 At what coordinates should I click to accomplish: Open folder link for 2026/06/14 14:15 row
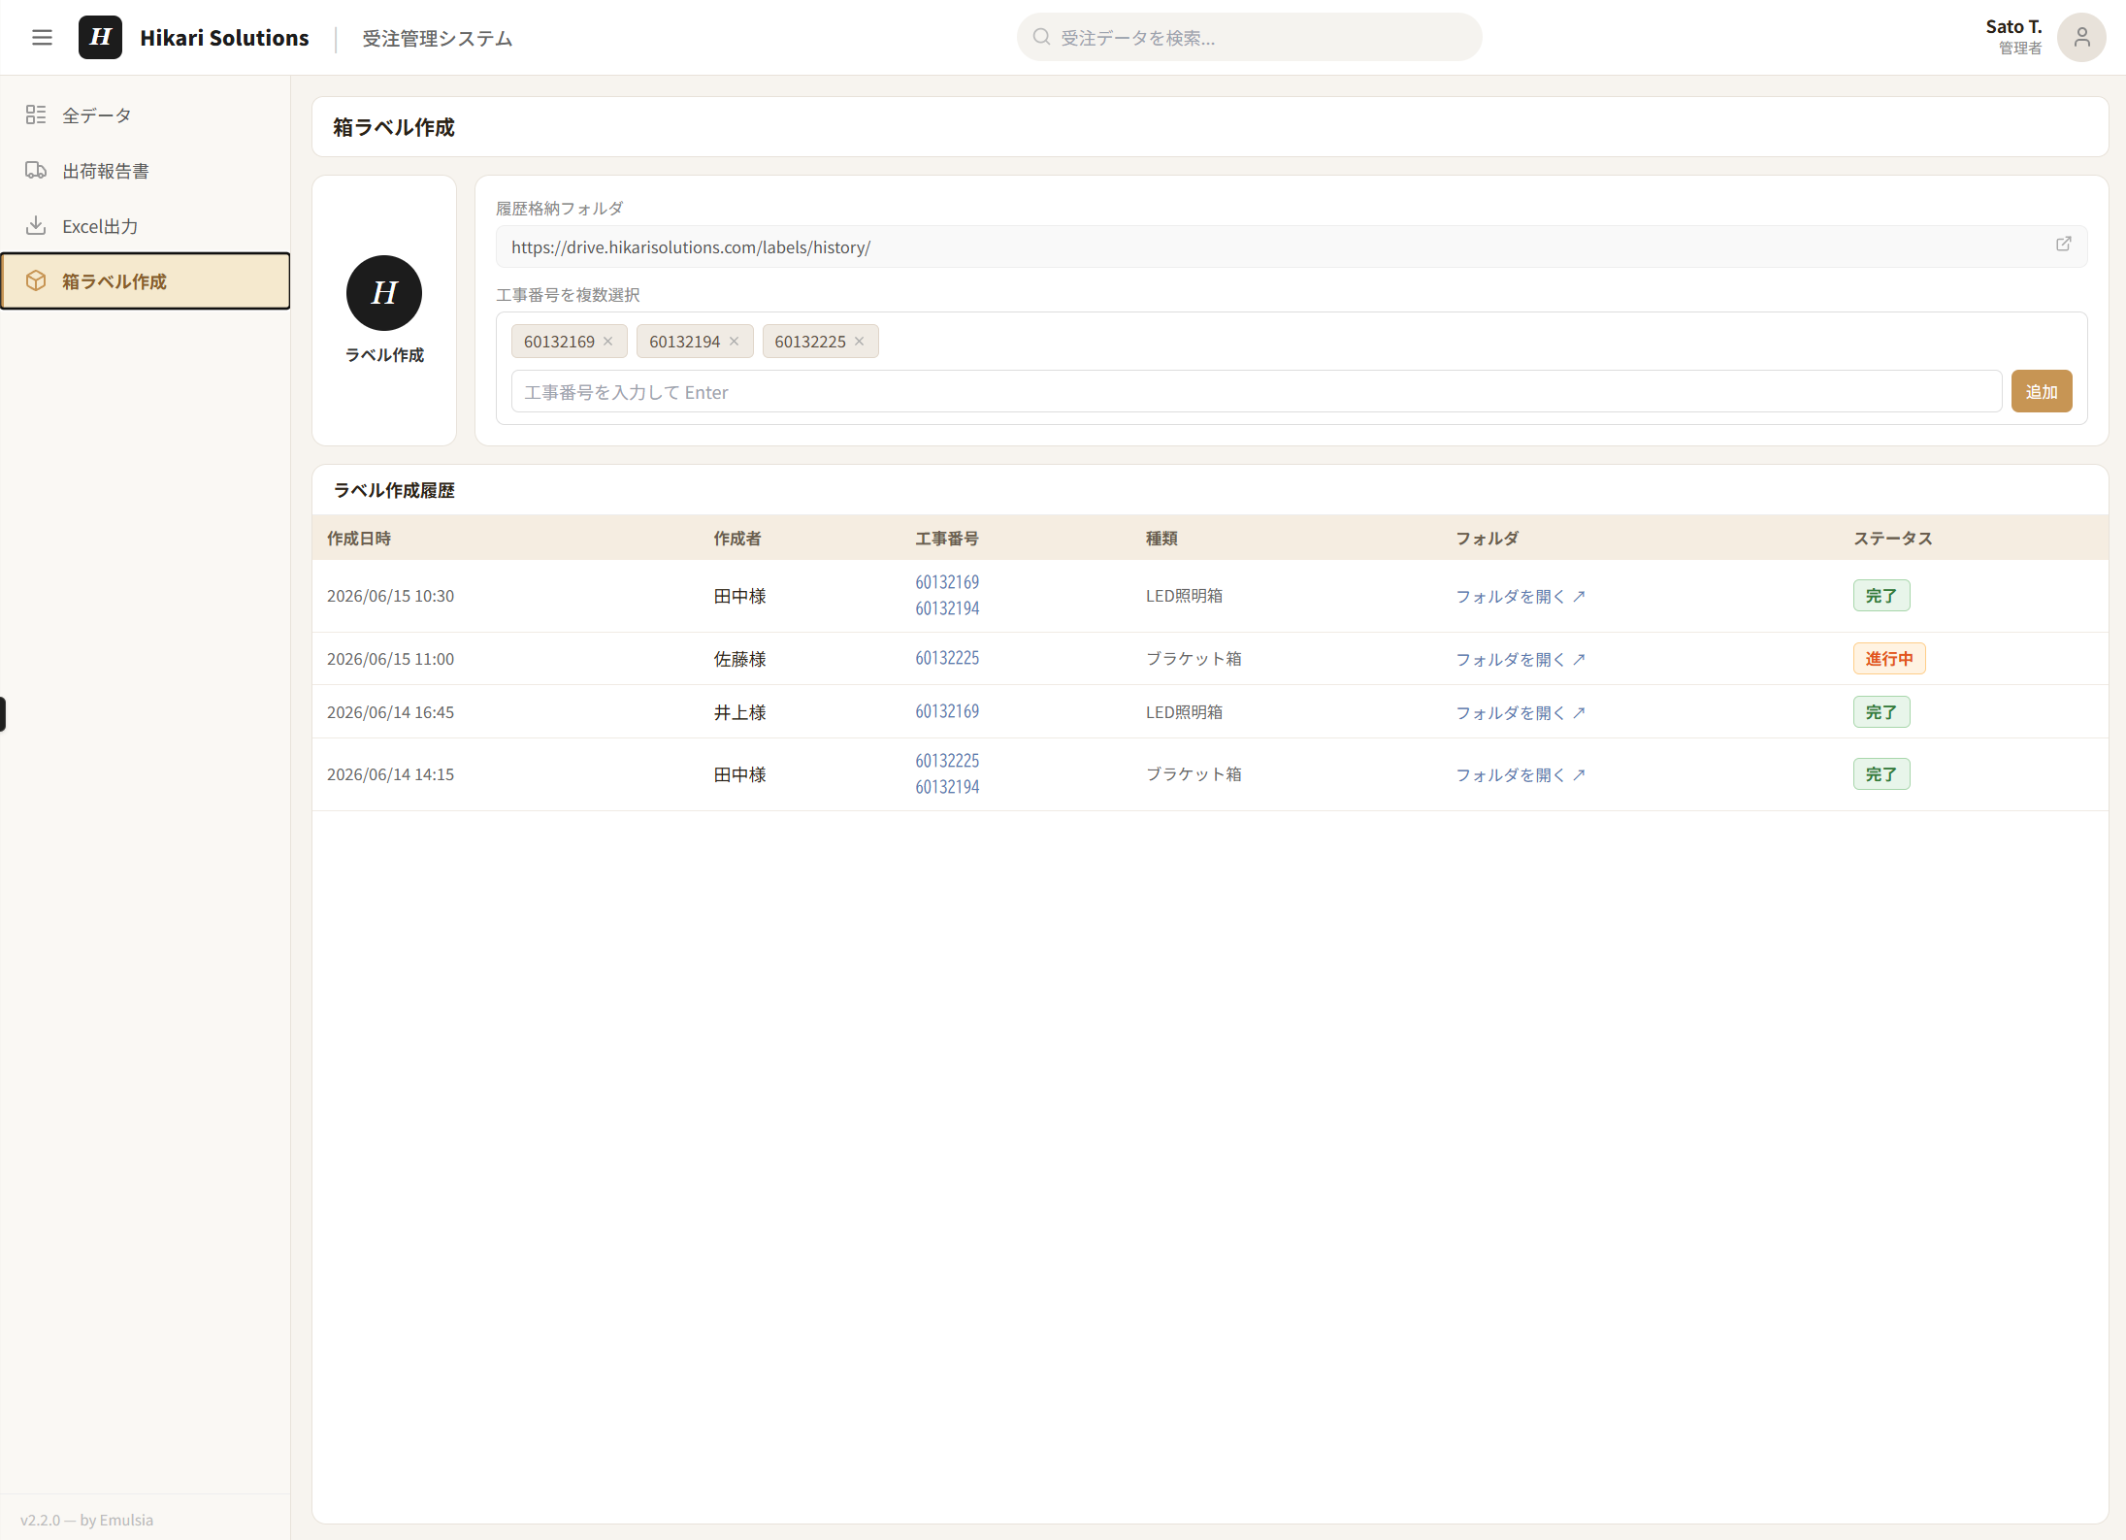[1520, 775]
